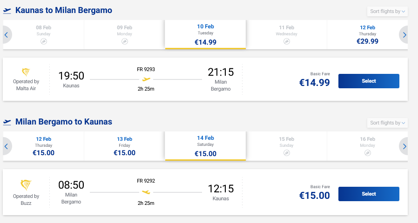
Task: Click the 15 Feb Sunday date tab
Action: [286, 146]
